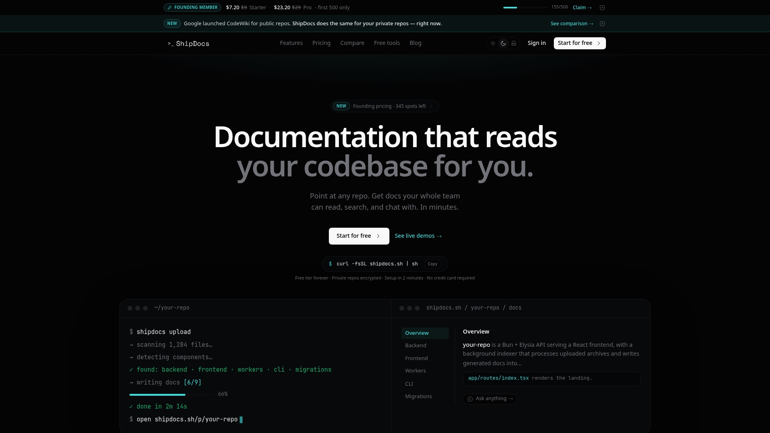This screenshot has height=433, width=770.
Task: Click the curl -fsSL shipdocs.sh command text
Action: click(377, 264)
